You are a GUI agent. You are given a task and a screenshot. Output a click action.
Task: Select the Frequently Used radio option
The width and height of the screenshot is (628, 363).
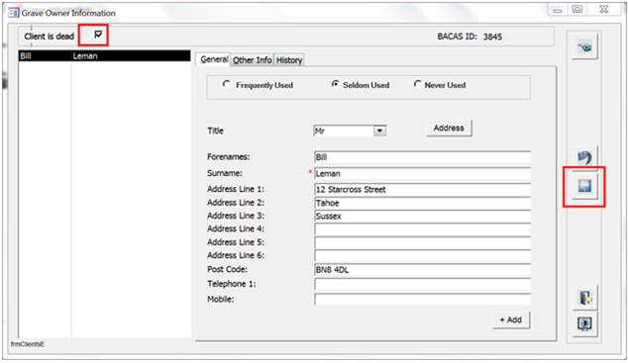point(226,84)
